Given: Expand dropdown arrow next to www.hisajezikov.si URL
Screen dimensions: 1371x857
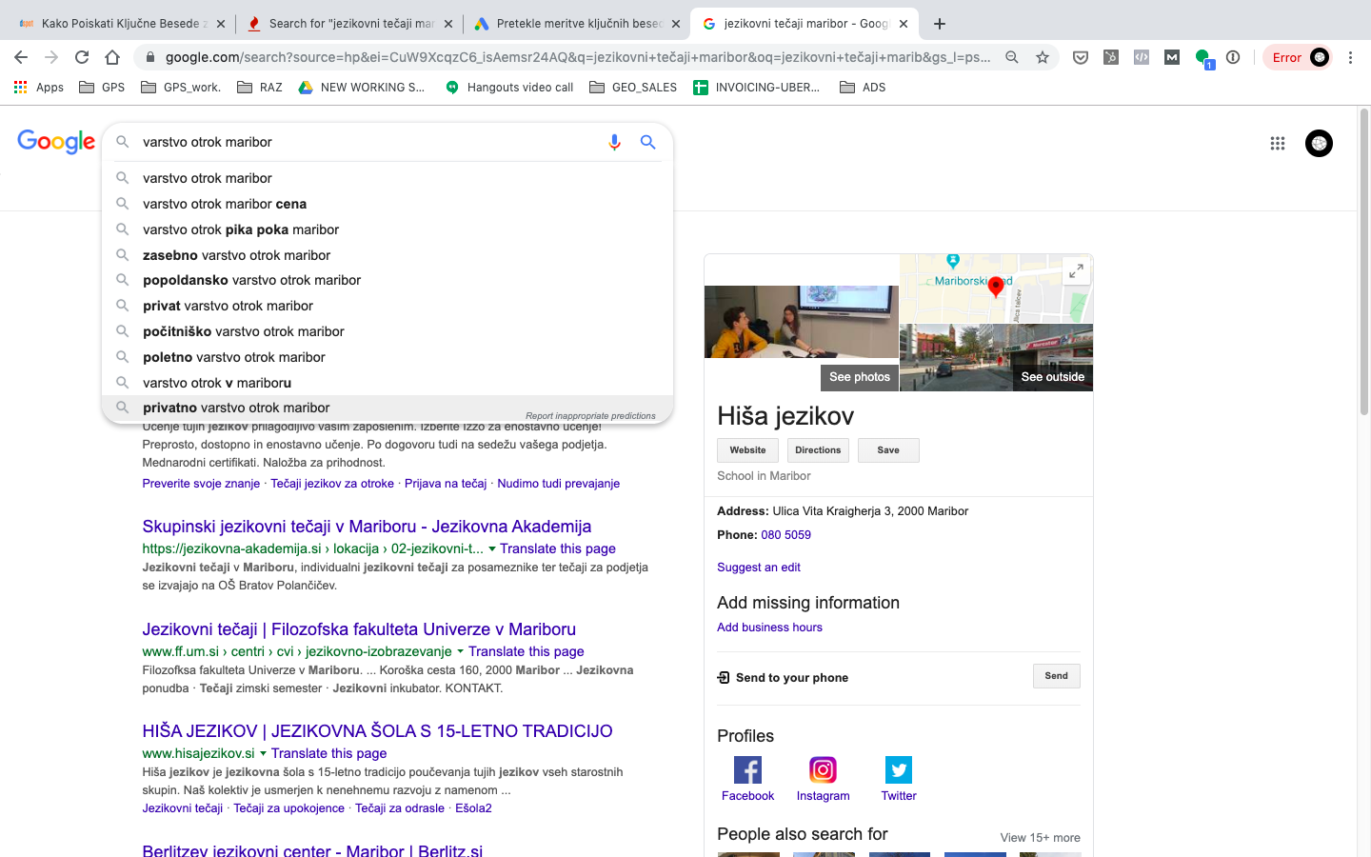Looking at the screenshot, I should click(x=263, y=753).
